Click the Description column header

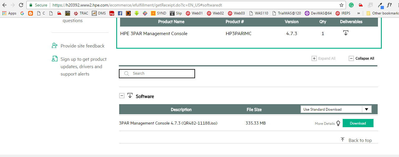[x=181, y=109]
